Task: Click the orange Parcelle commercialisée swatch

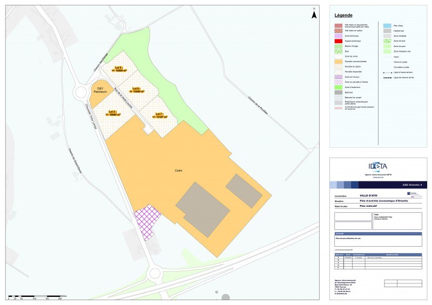Action: click(x=339, y=62)
